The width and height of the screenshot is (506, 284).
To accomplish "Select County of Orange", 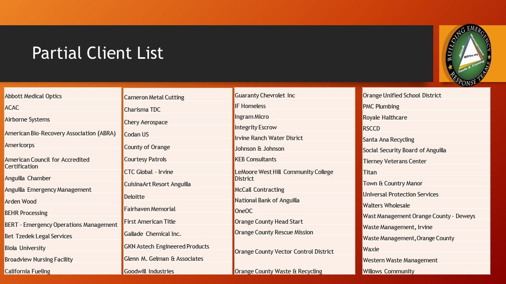I will (x=147, y=147).
